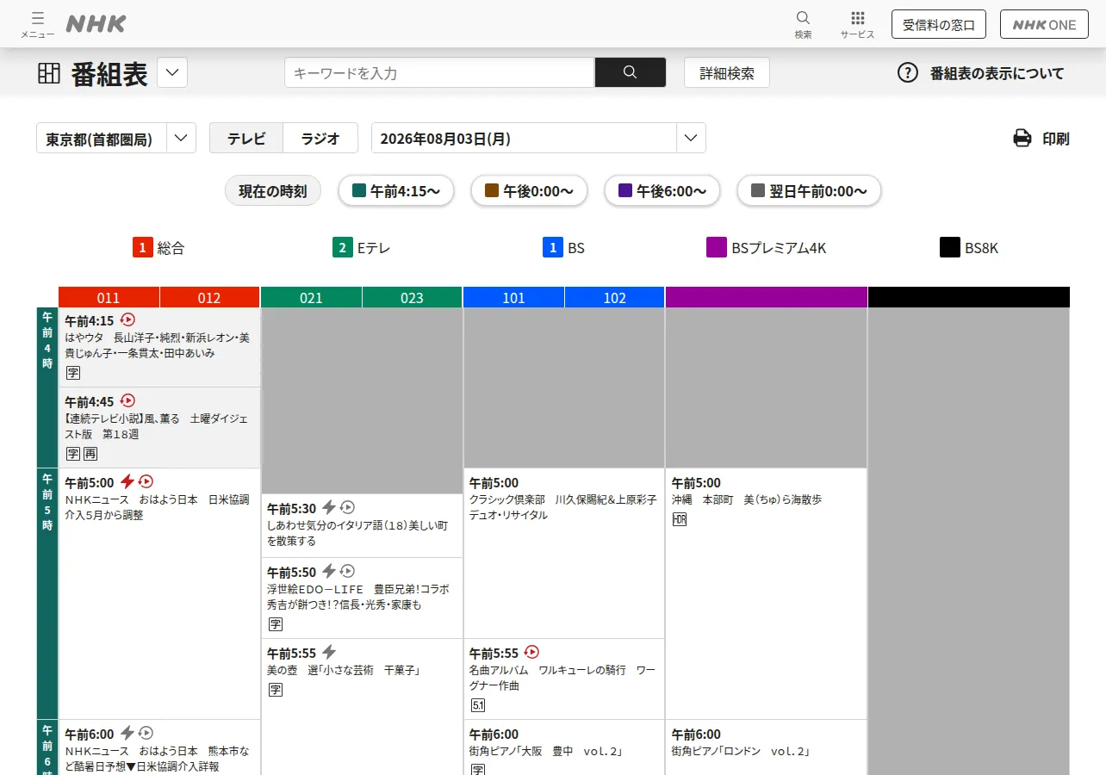Click the 字 caption icon under はやウタ

click(73, 373)
